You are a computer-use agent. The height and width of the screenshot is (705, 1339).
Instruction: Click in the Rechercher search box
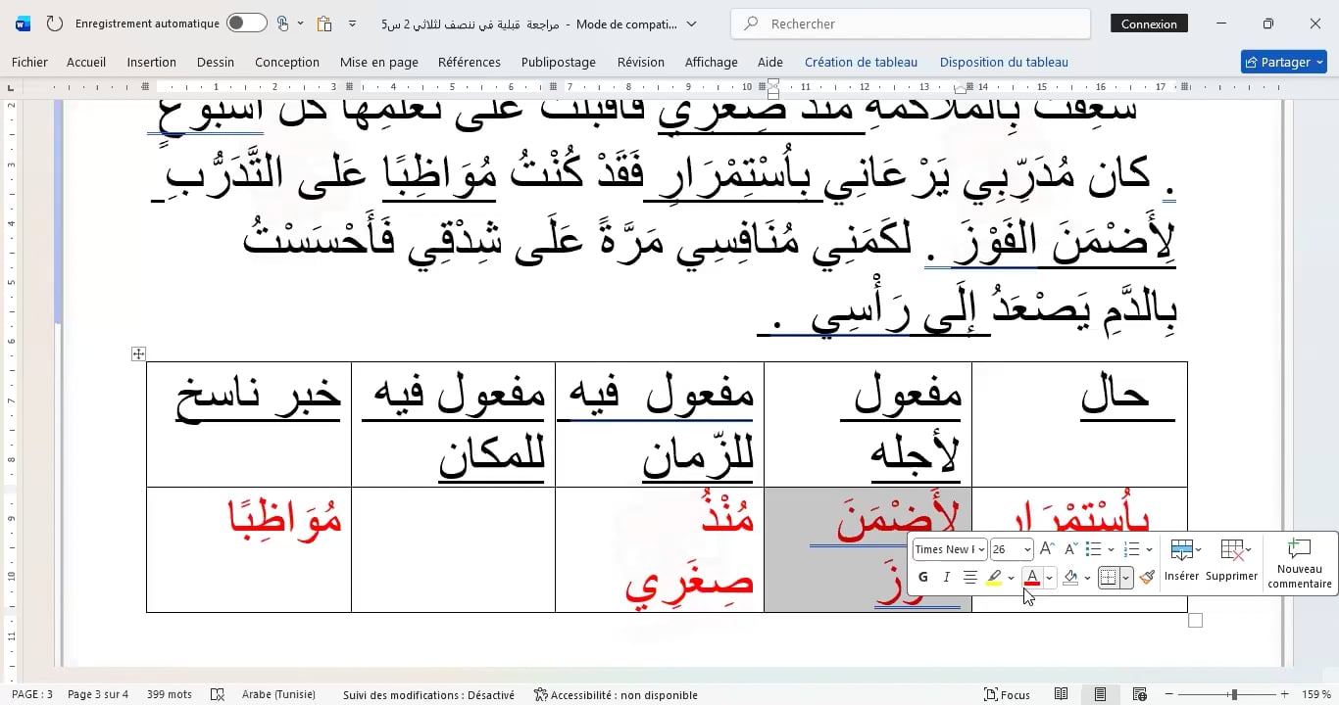tap(912, 23)
